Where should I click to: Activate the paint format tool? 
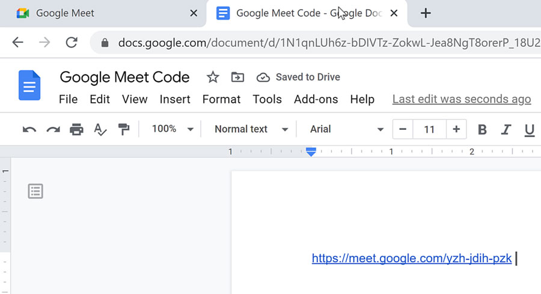[123, 129]
